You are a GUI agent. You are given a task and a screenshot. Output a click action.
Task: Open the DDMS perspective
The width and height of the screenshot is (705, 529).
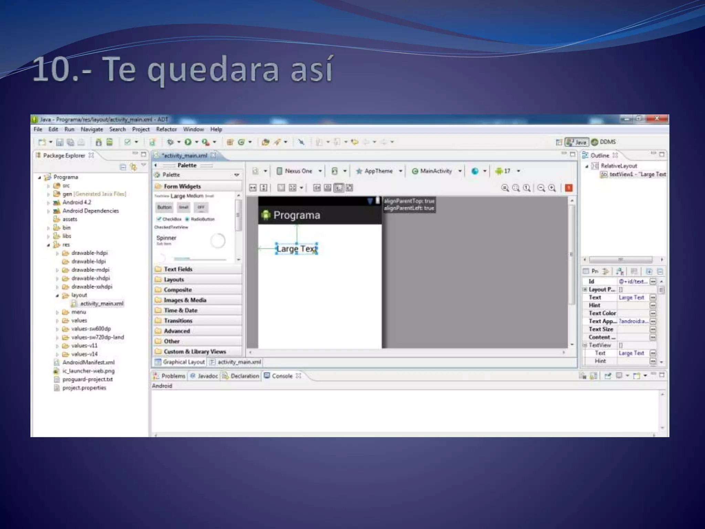(x=604, y=142)
